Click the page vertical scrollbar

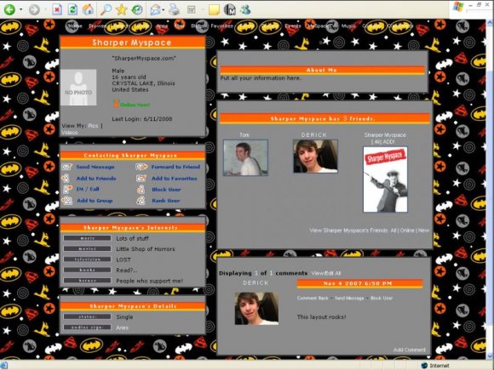(490, 189)
